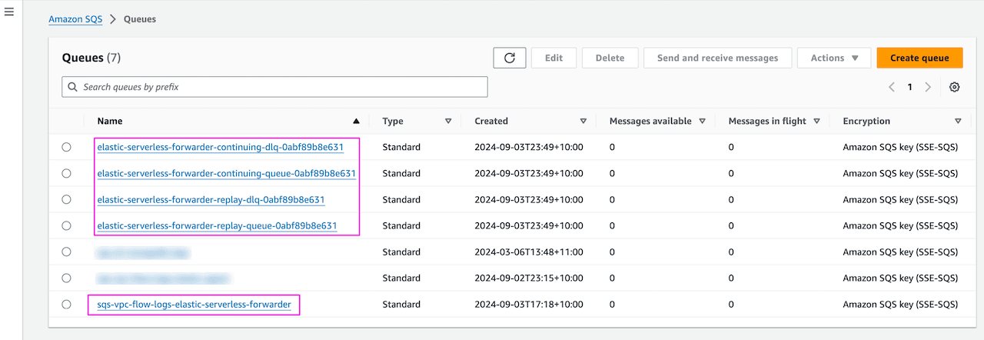Image resolution: width=984 pixels, height=340 pixels.
Task: Open elastic-serverless-forwarder-continuing-queue-0abf89b8e631 link
Action: click(226, 173)
